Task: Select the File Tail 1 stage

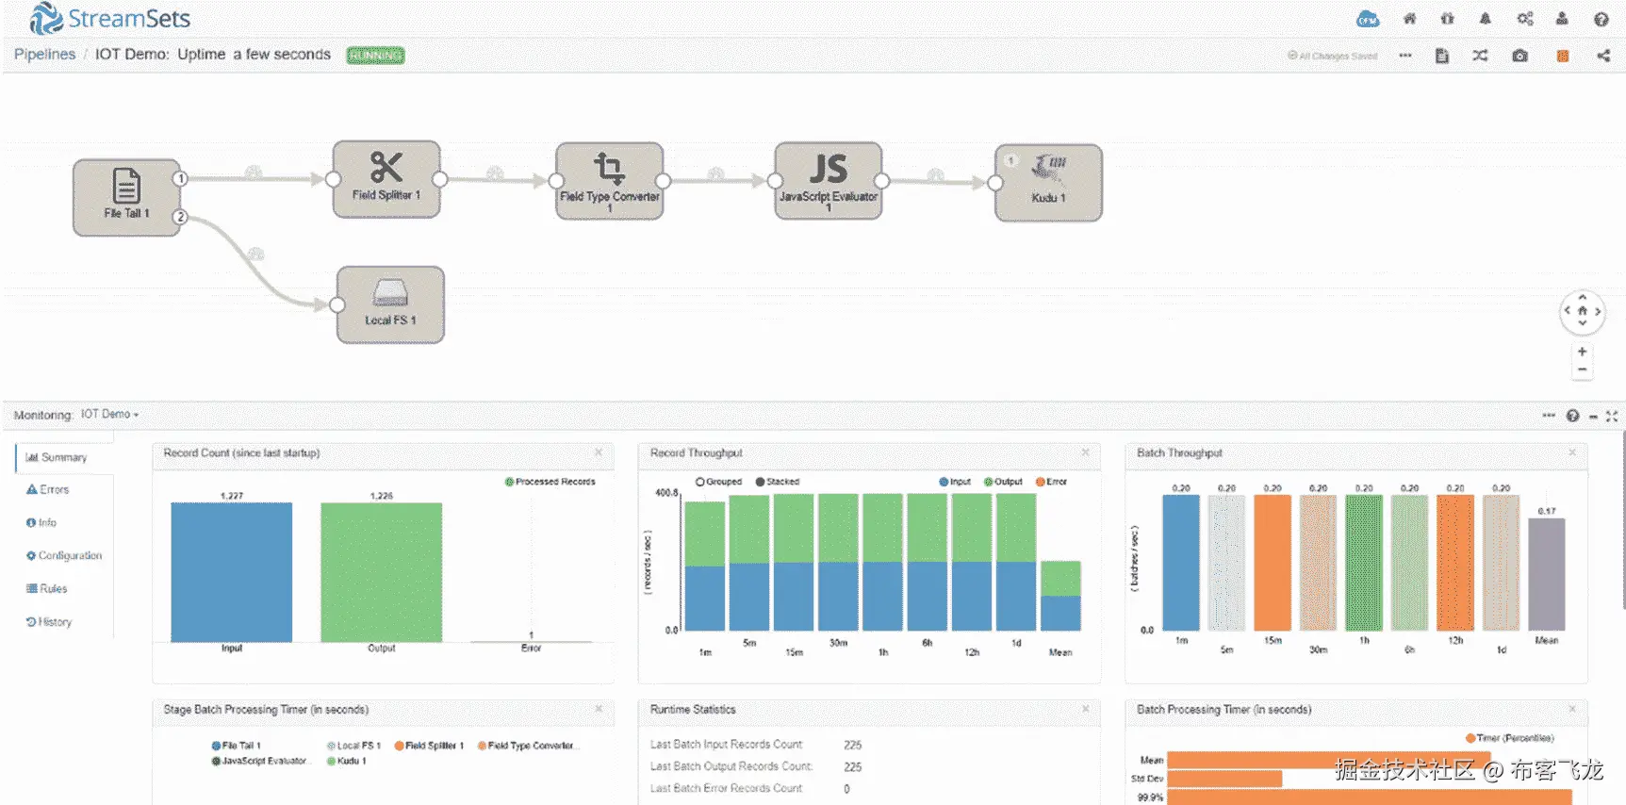Action: coord(126,197)
